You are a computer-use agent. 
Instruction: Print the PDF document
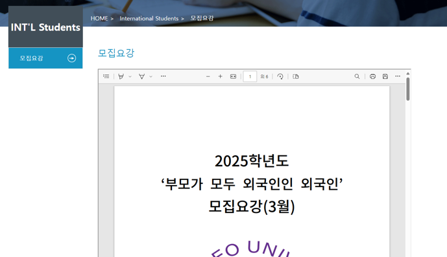pyautogui.click(x=372, y=76)
